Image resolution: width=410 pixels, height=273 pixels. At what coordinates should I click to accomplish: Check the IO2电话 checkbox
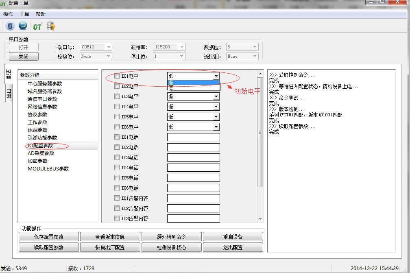pos(117,147)
